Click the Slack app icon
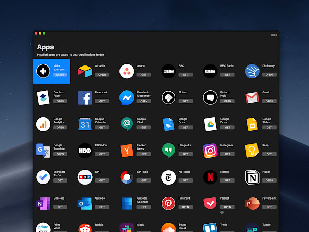The height and width of the screenshot is (232, 309). click(127, 227)
